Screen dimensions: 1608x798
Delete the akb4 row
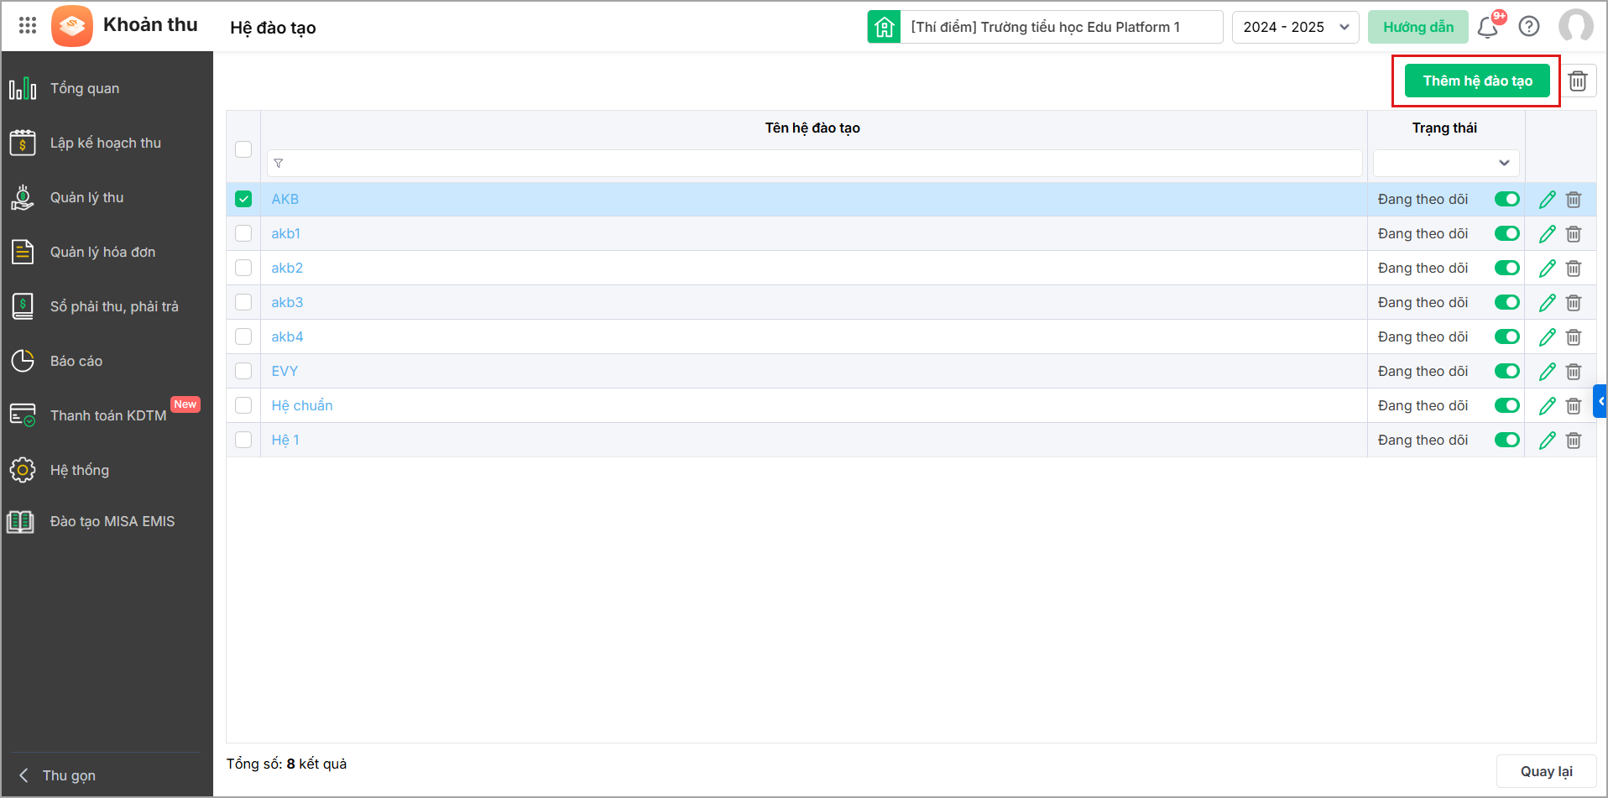point(1574,337)
